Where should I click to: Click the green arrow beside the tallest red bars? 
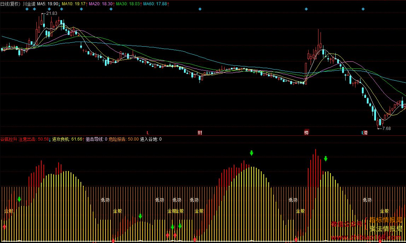point(326,159)
